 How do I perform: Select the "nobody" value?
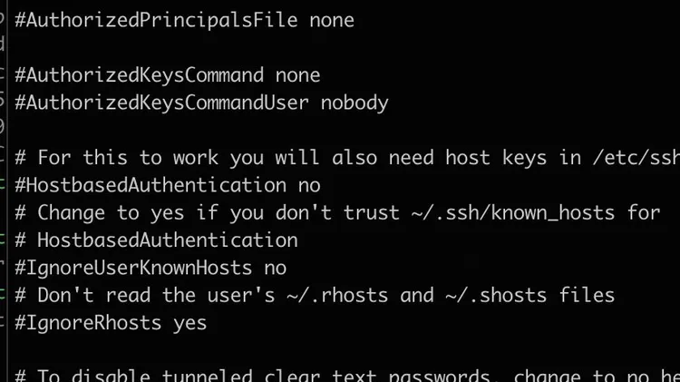[x=355, y=103]
